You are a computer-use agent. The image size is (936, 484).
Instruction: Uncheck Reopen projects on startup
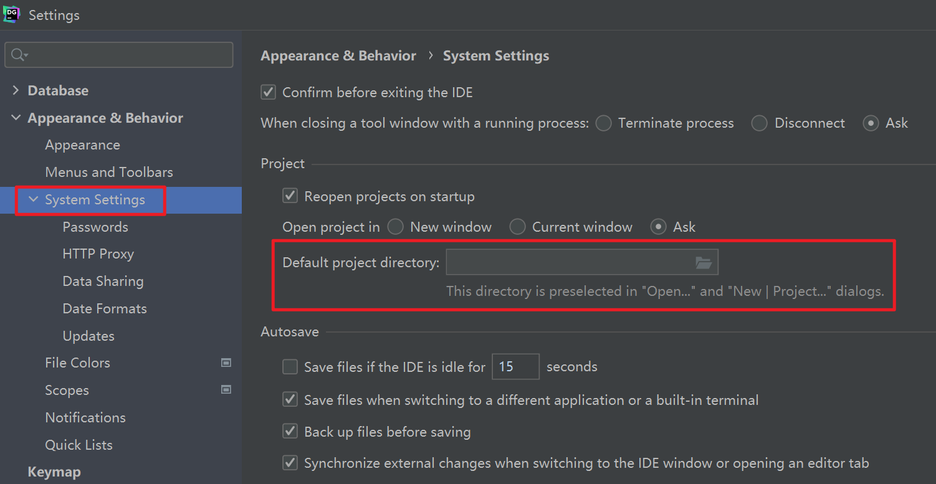[290, 196]
